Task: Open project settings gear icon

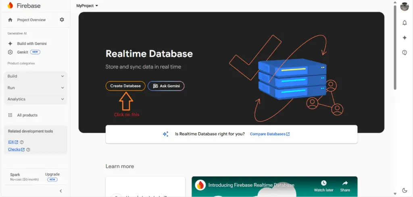Action: coord(62,20)
